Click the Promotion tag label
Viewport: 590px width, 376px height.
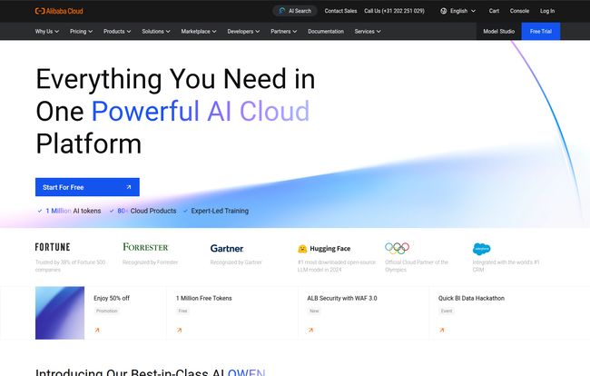(x=107, y=311)
